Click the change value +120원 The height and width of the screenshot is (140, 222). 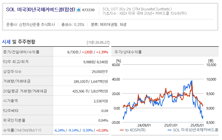(x=87, y=52)
